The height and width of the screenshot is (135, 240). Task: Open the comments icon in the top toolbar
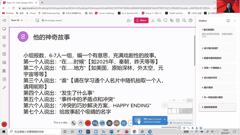[x=165, y=20]
